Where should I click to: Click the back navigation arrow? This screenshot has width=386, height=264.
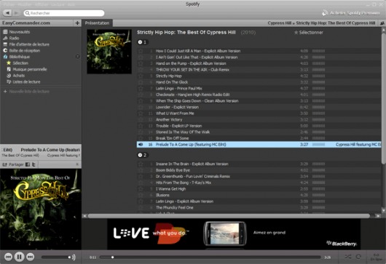[7, 13]
